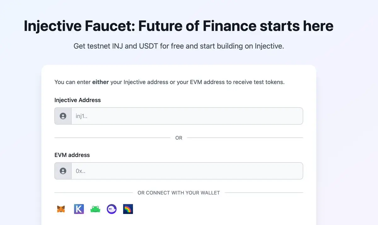Connect with the Rainbow wallet icon
The height and width of the screenshot is (225, 378).
(x=128, y=209)
